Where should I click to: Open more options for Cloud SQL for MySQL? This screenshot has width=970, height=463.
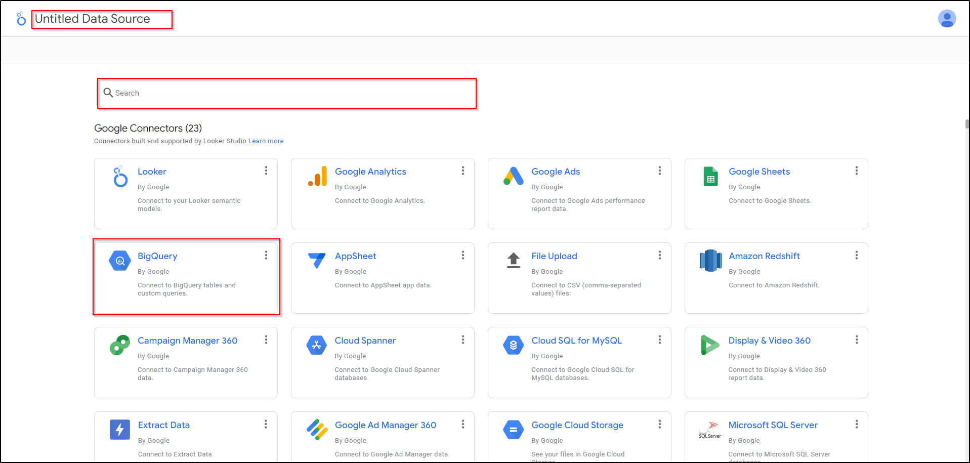(660, 340)
